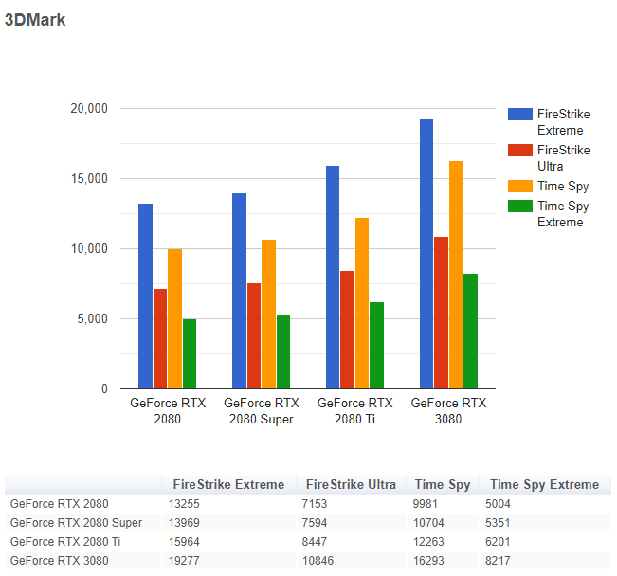Click the blue bar for GeForce RTX 2080

point(145,296)
